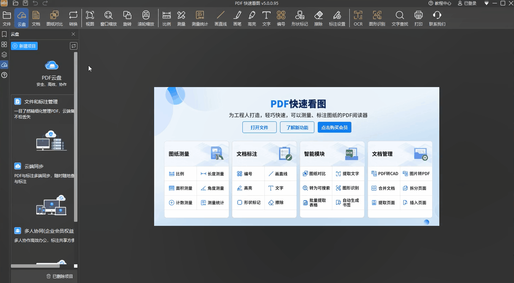The width and height of the screenshot is (514, 283).
Task: Select the 画直线 line drawing tool
Action: point(220,18)
